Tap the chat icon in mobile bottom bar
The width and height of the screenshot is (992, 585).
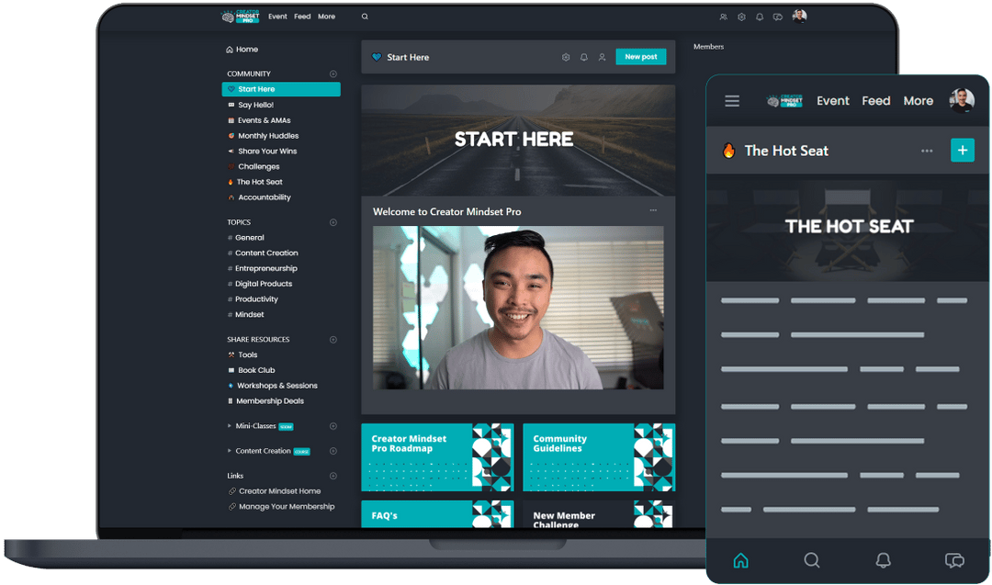954,560
